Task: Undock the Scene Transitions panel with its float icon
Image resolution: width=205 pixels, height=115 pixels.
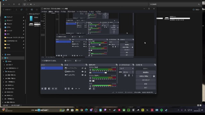Action: tap(133, 65)
